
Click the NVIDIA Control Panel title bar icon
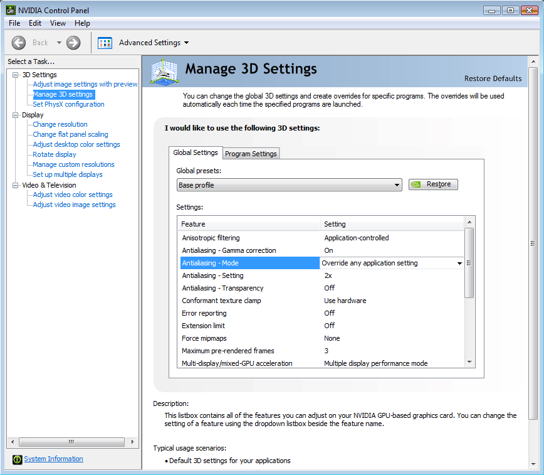tap(11, 10)
